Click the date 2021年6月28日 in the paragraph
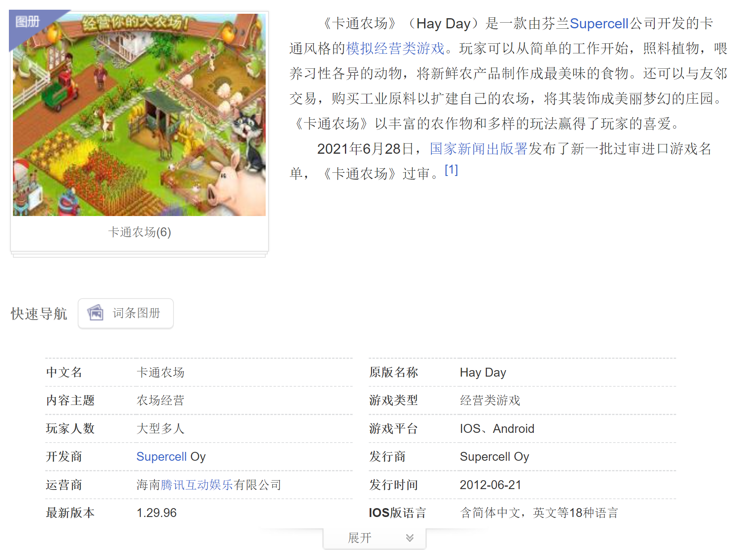This screenshot has width=738, height=553. pos(366,149)
